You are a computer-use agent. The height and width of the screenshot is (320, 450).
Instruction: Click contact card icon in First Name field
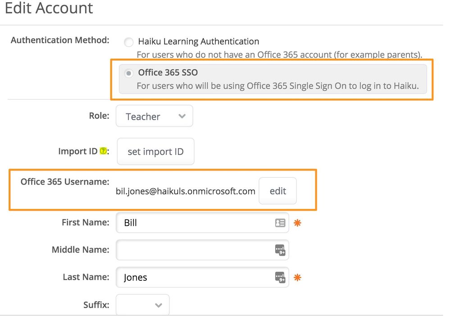pos(280,223)
